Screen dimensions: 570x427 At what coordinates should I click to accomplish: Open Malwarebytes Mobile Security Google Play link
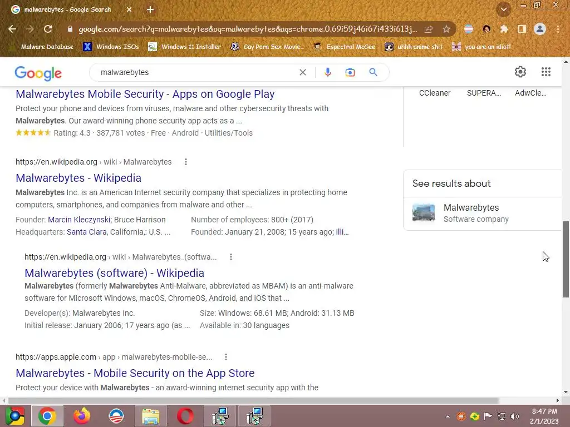(x=145, y=94)
